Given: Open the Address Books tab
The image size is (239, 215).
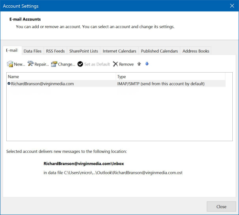Looking at the screenshot, I should tap(196, 51).
